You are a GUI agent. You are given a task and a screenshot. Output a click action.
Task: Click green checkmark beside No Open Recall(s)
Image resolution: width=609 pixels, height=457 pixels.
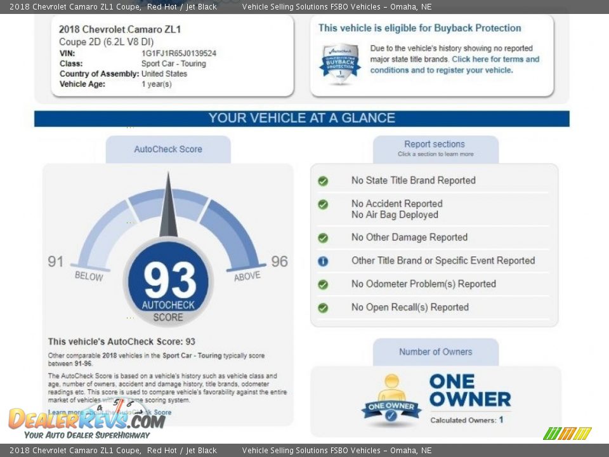coord(323,308)
